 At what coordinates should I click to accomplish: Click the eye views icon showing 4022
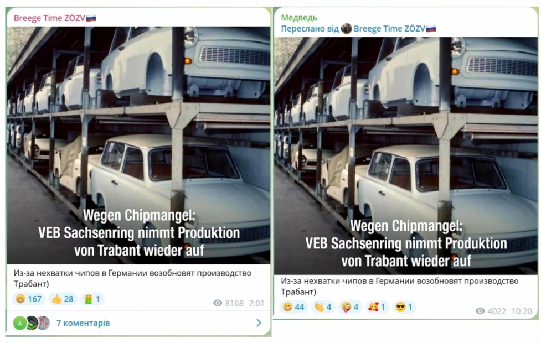tap(480, 311)
